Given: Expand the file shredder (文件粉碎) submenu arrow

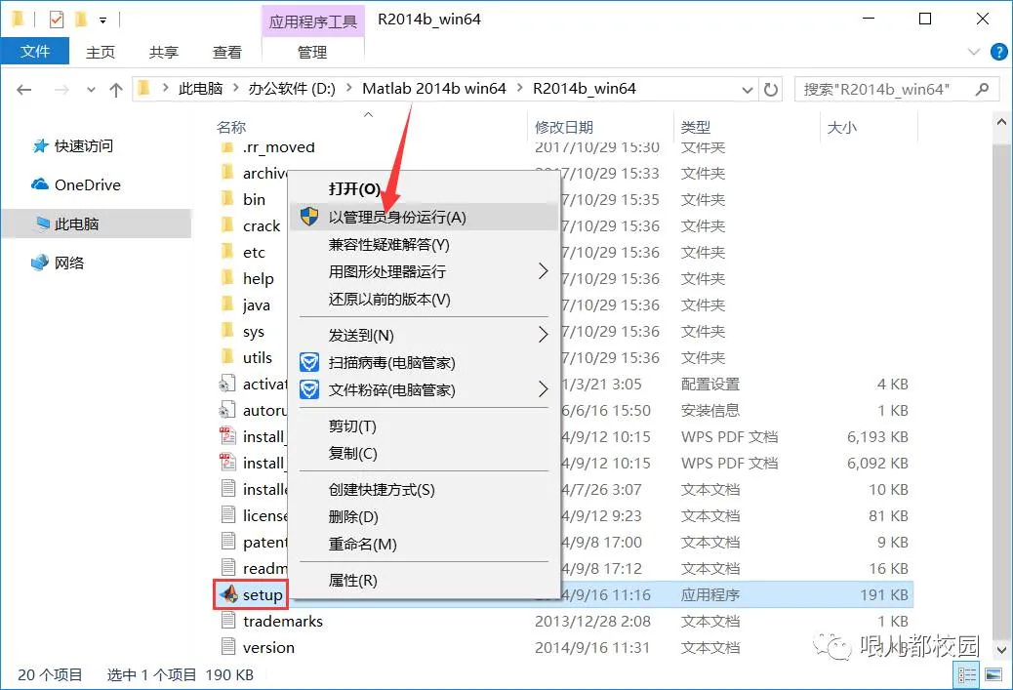Looking at the screenshot, I should (543, 389).
